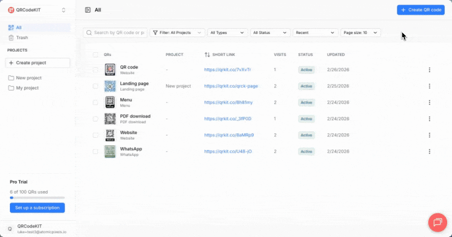Open three-dot menu for WhatsApp row
452x237 pixels.
pyautogui.click(x=429, y=152)
